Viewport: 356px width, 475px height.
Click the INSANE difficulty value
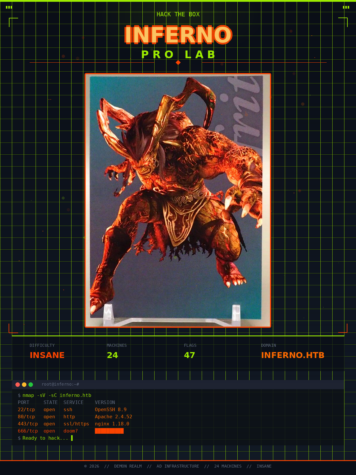47,355
